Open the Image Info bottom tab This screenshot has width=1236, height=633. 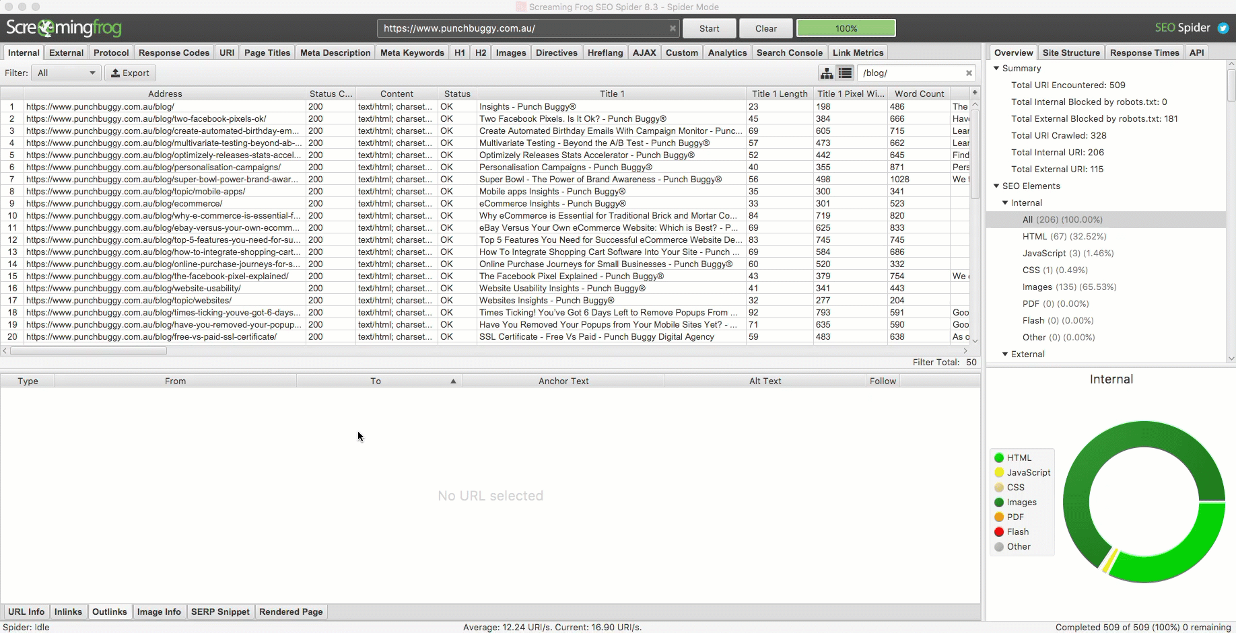point(159,611)
